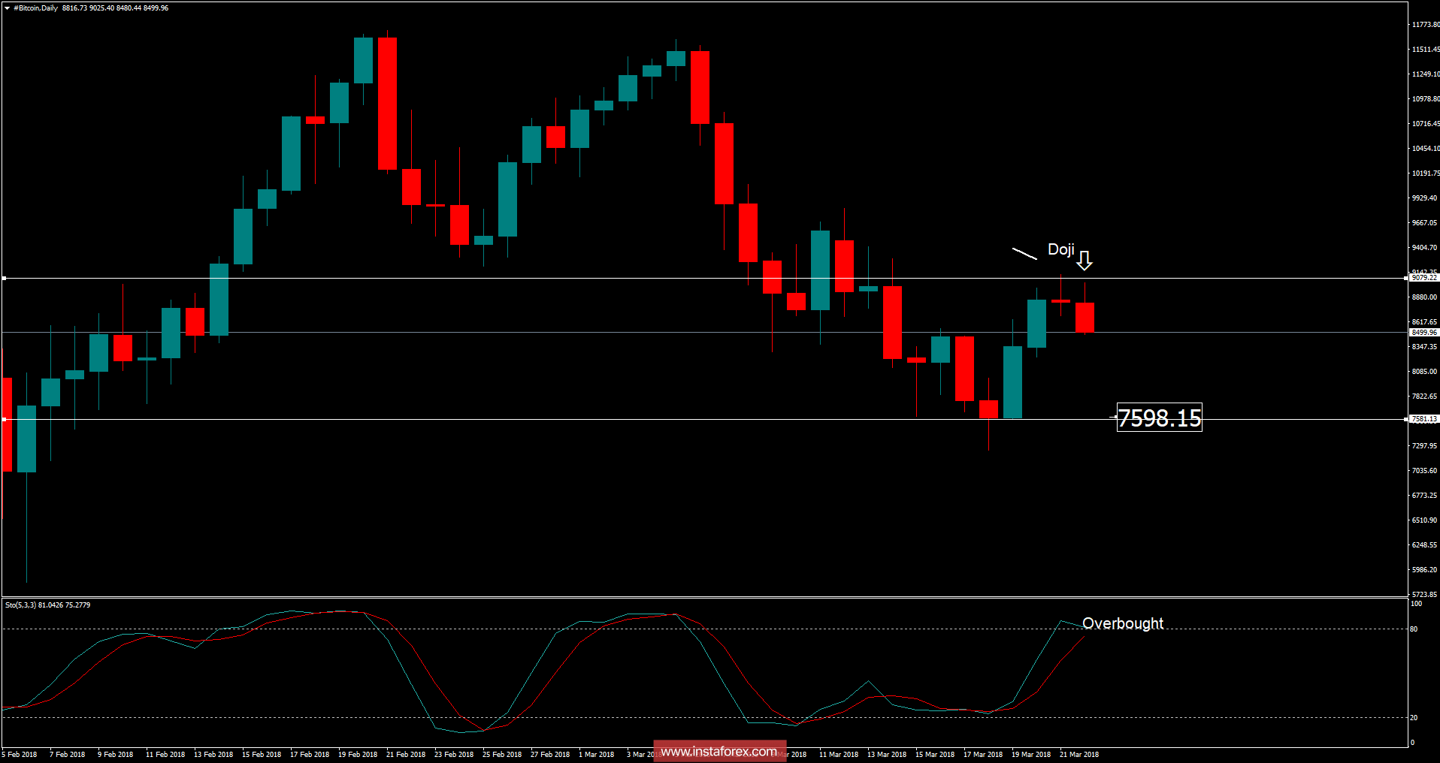Select the "Doji" text annotation
The height and width of the screenshot is (763, 1440).
tap(1060, 249)
